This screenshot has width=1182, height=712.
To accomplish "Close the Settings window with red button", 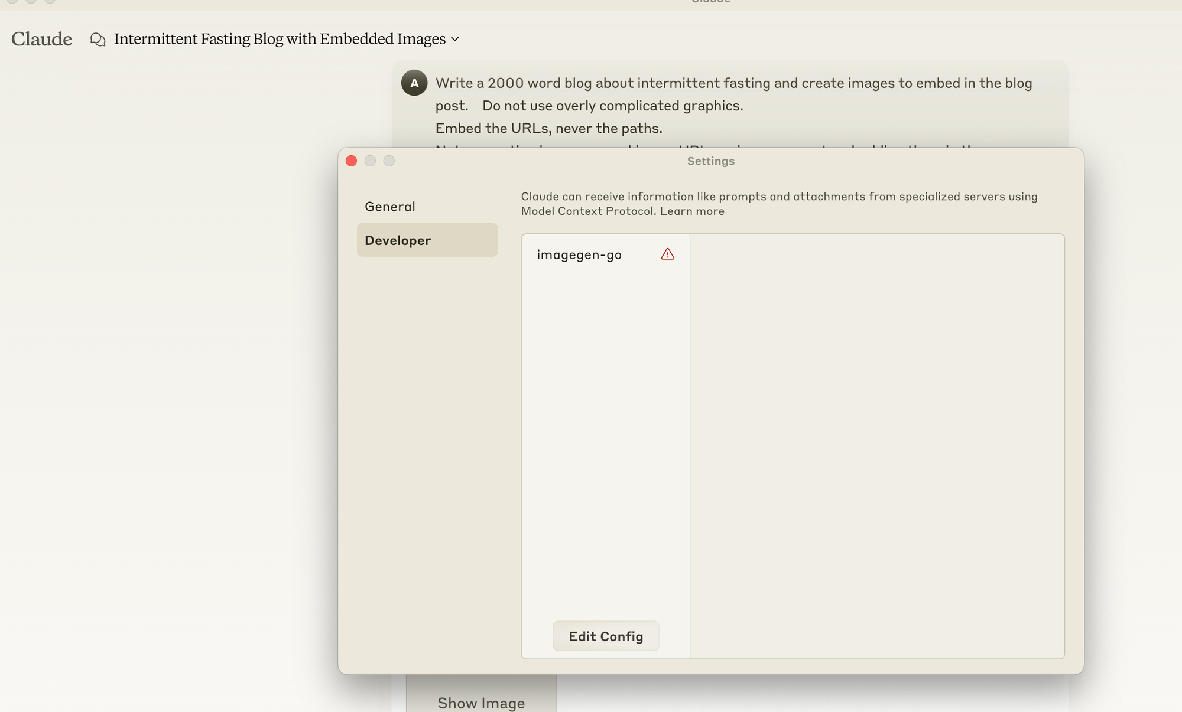I will coord(351,161).
